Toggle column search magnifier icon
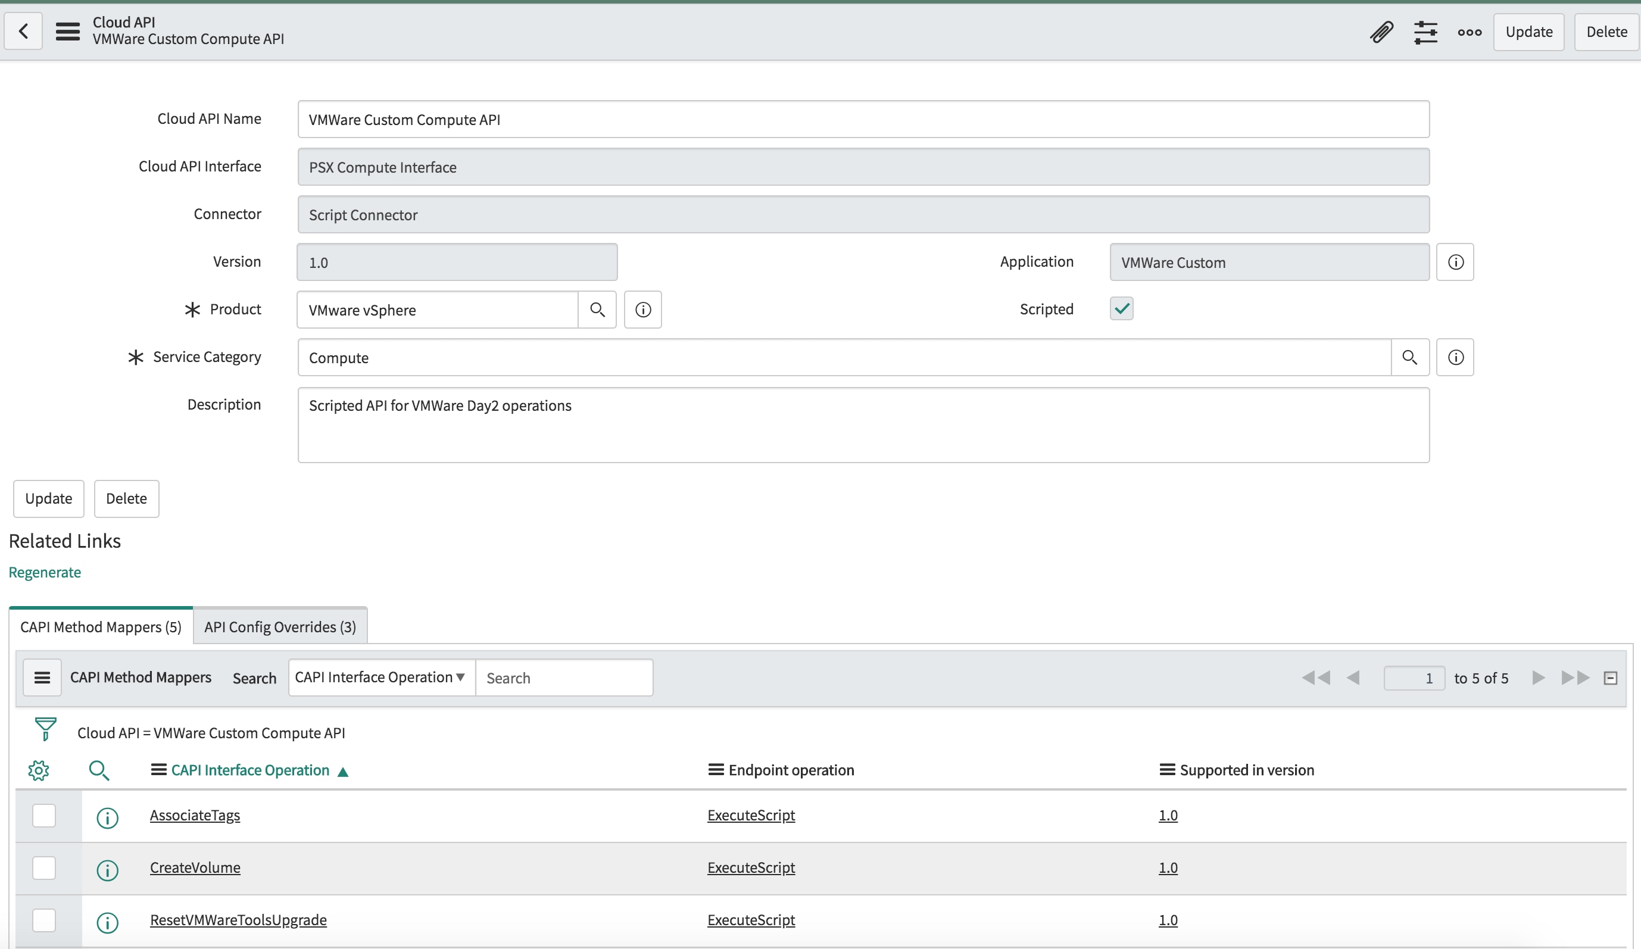1641x949 pixels. (x=99, y=770)
